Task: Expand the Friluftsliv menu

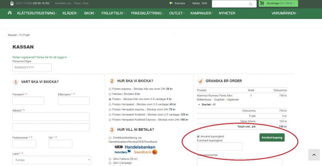Action: (x=113, y=13)
